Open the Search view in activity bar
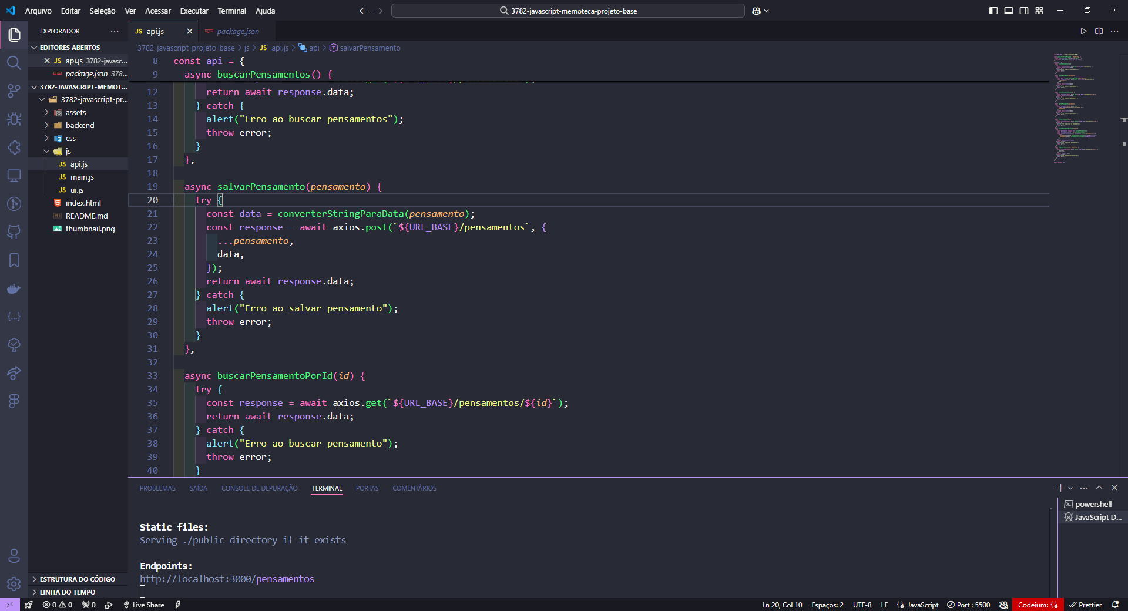 point(14,63)
